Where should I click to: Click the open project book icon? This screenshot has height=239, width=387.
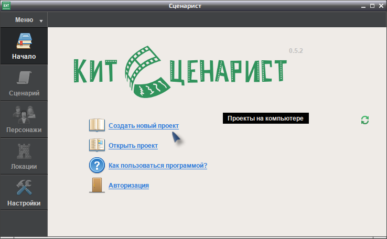click(x=96, y=145)
